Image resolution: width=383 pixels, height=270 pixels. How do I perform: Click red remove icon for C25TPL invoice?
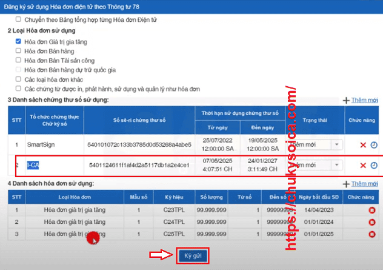371,234
